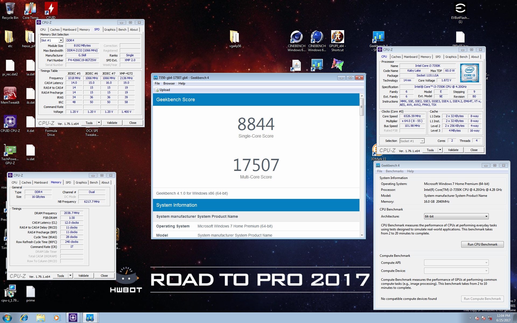
Task: Launch the first CINEBENCH Windows 6 shortcut
Action: 296,41
